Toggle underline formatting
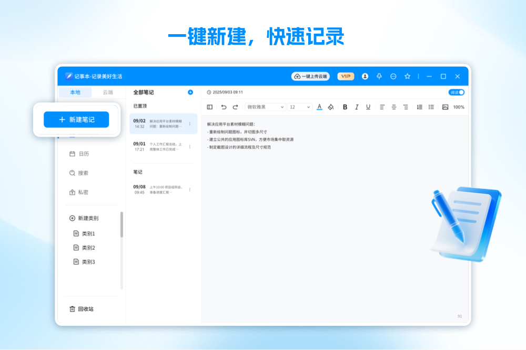526x350 pixels. pos(368,107)
